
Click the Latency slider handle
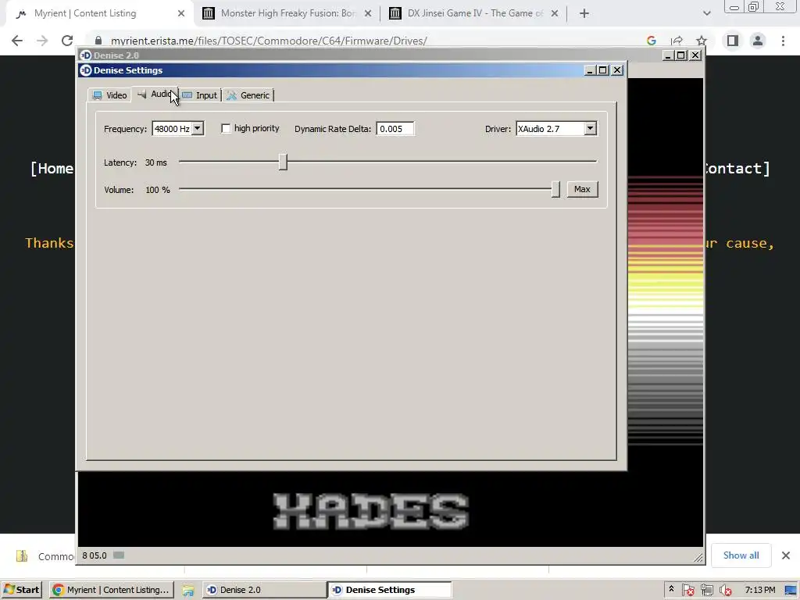[283, 162]
